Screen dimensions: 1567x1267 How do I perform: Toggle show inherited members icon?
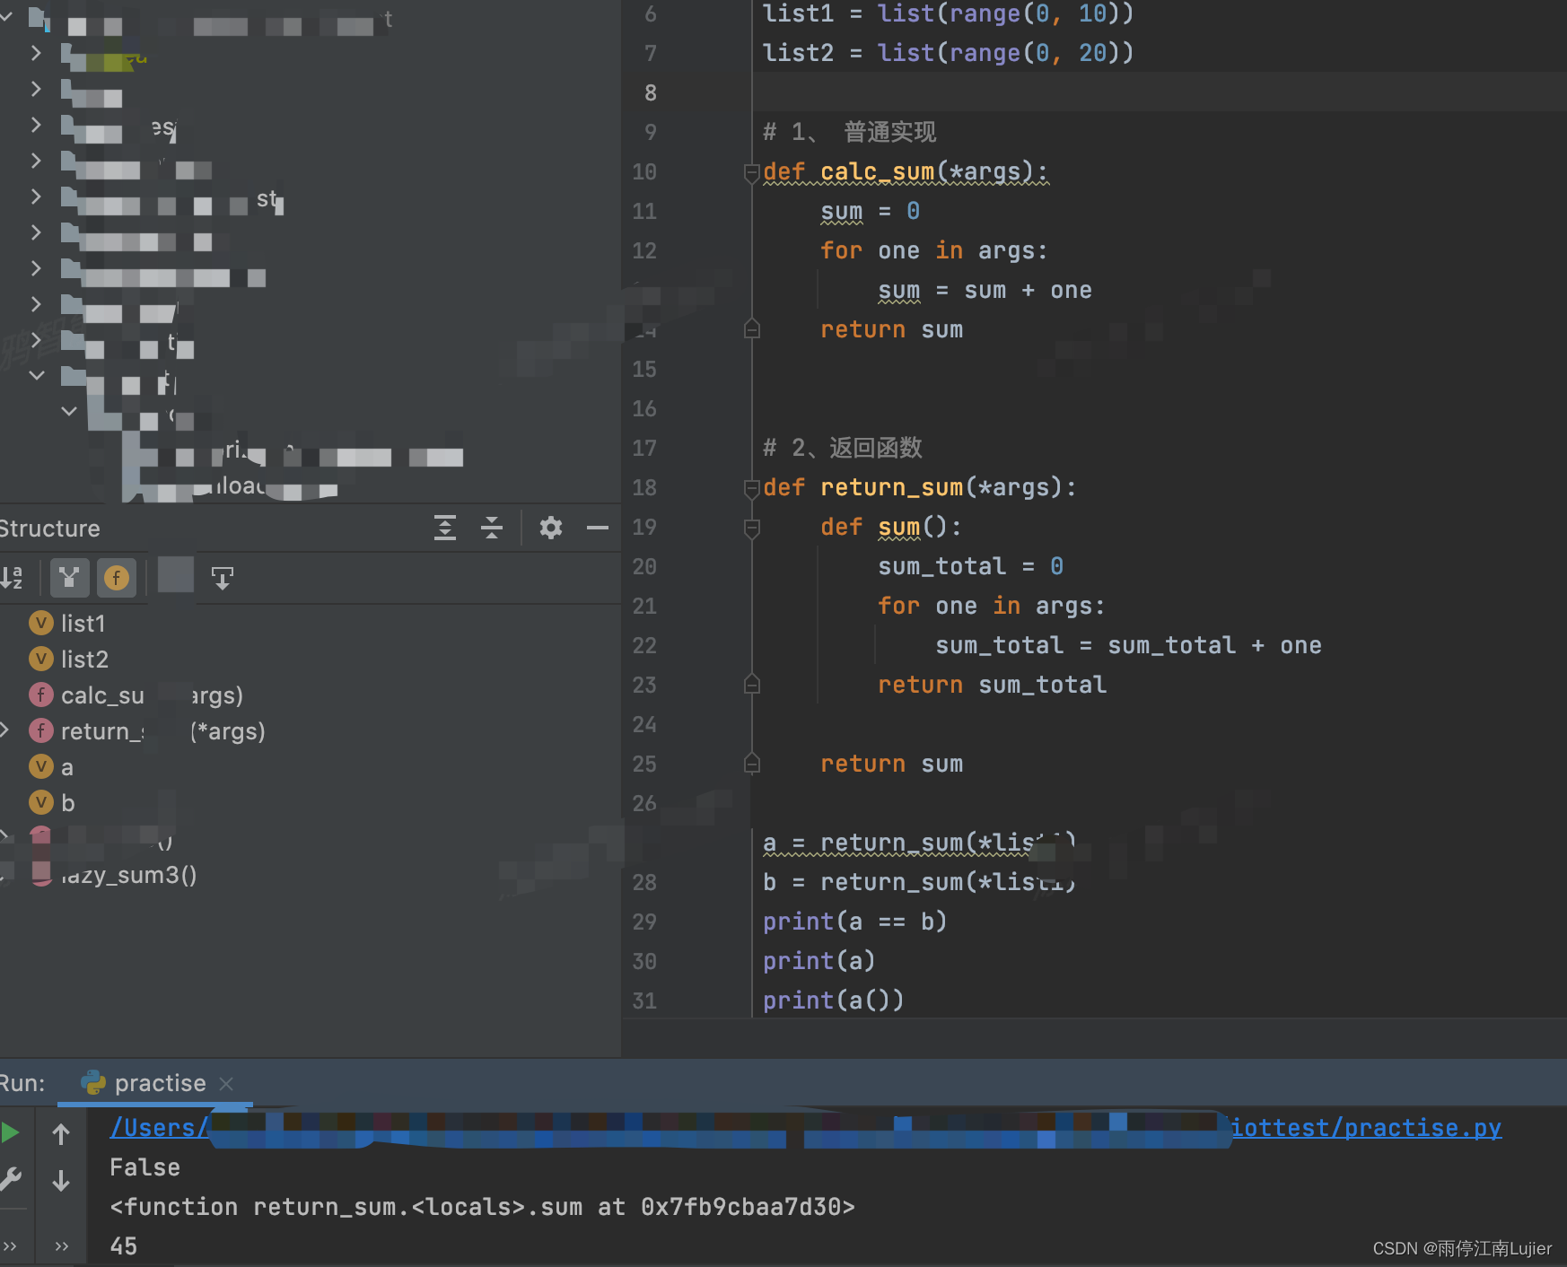point(69,578)
